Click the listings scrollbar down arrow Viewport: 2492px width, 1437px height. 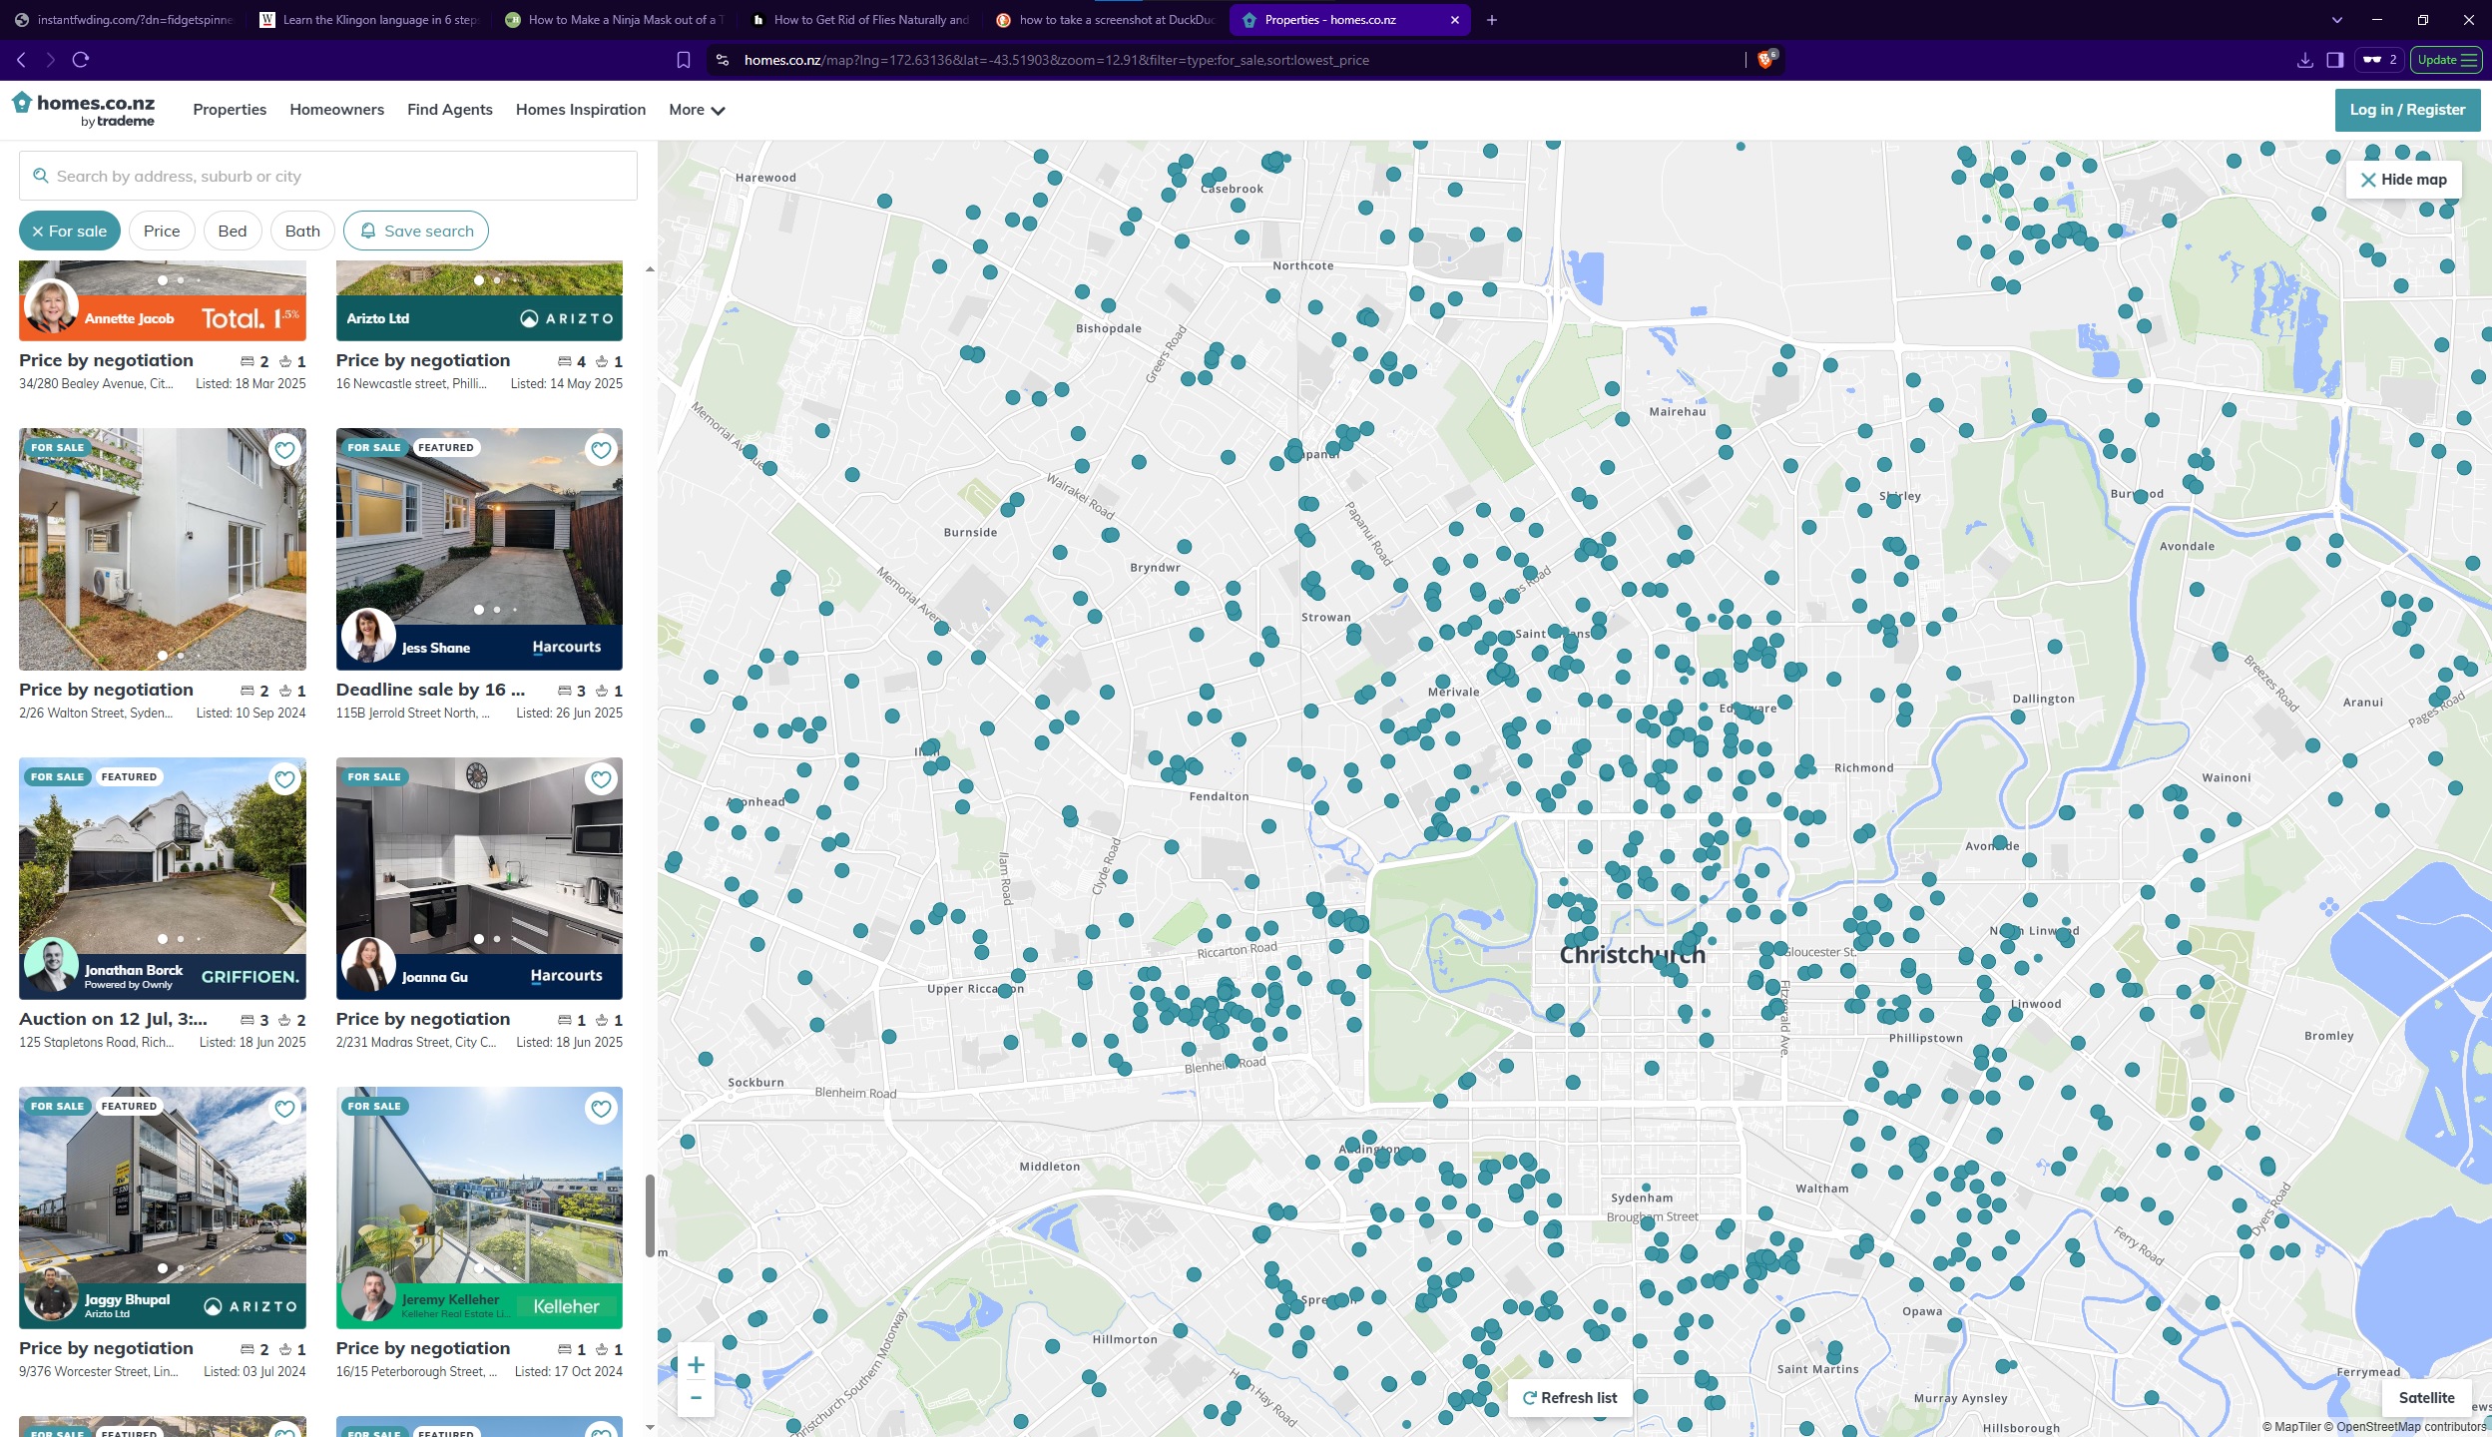pyautogui.click(x=650, y=1427)
